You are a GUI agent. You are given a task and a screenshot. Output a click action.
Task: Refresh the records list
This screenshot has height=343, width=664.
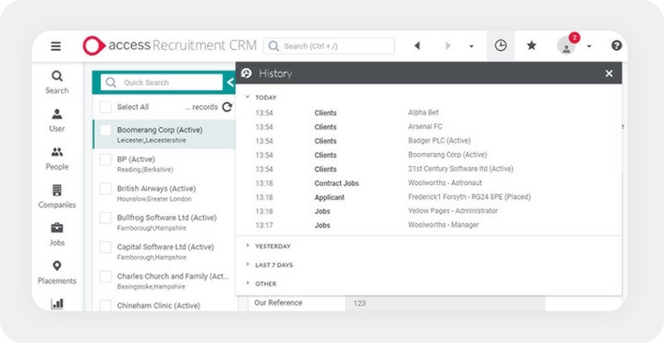[228, 107]
